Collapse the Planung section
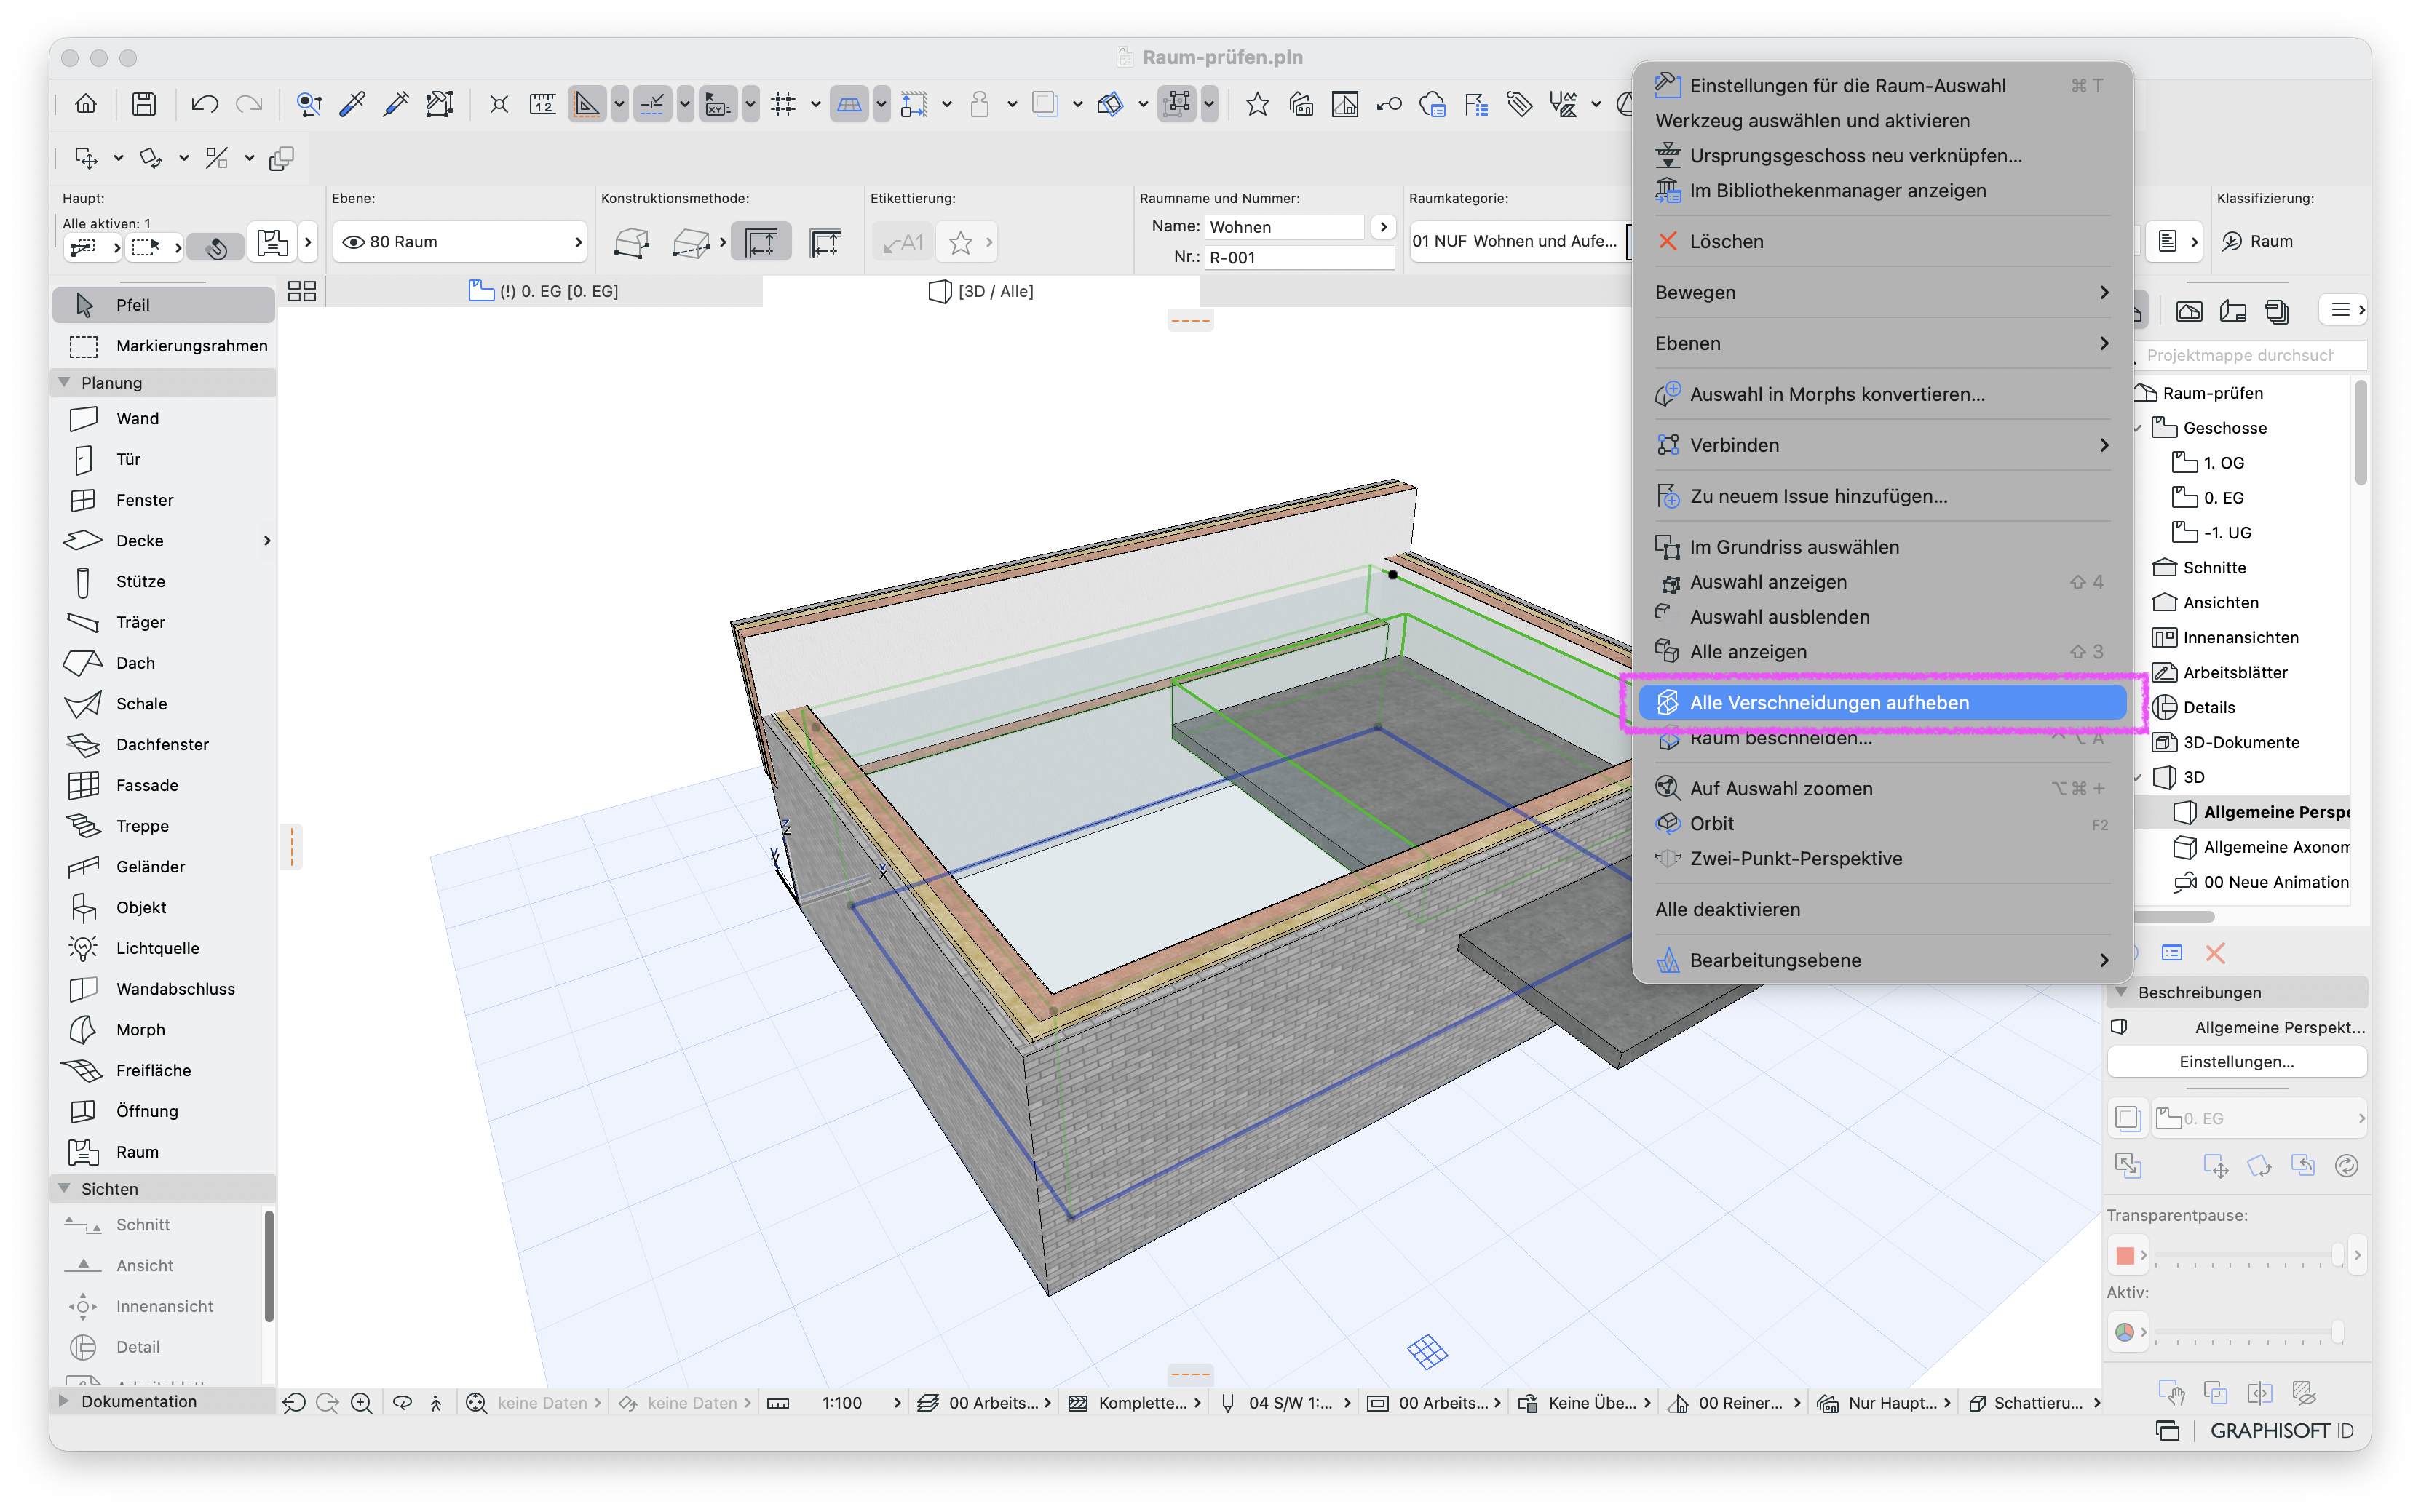 click(x=64, y=382)
